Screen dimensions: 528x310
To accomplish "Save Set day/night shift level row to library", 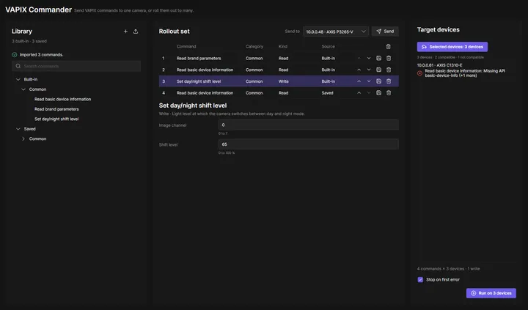I will [x=378, y=81].
